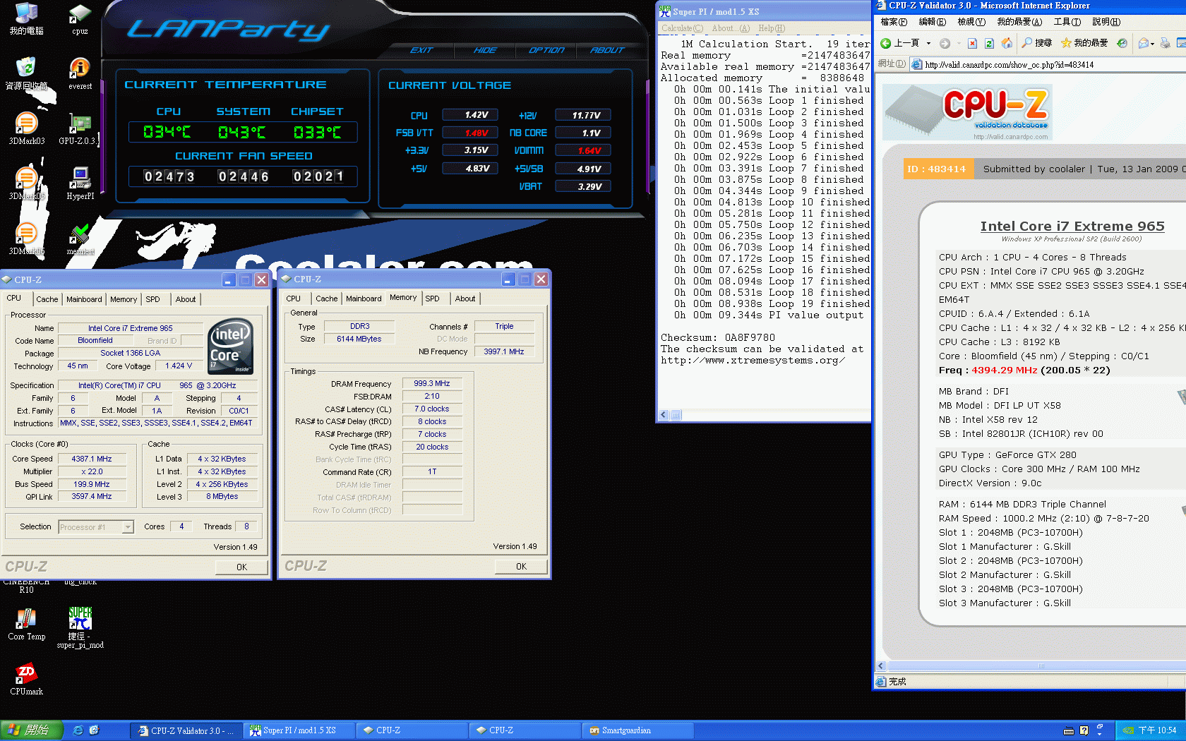The width and height of the screenshot is (1186, 741).
Task: Click the LANParty OPTION button
Action: click(x=546, y=50)
